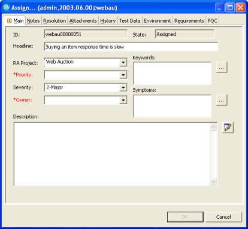Click the Description scrollbar up arrow
The width and height of the screenshot is (248, 229).
(213, 127)
